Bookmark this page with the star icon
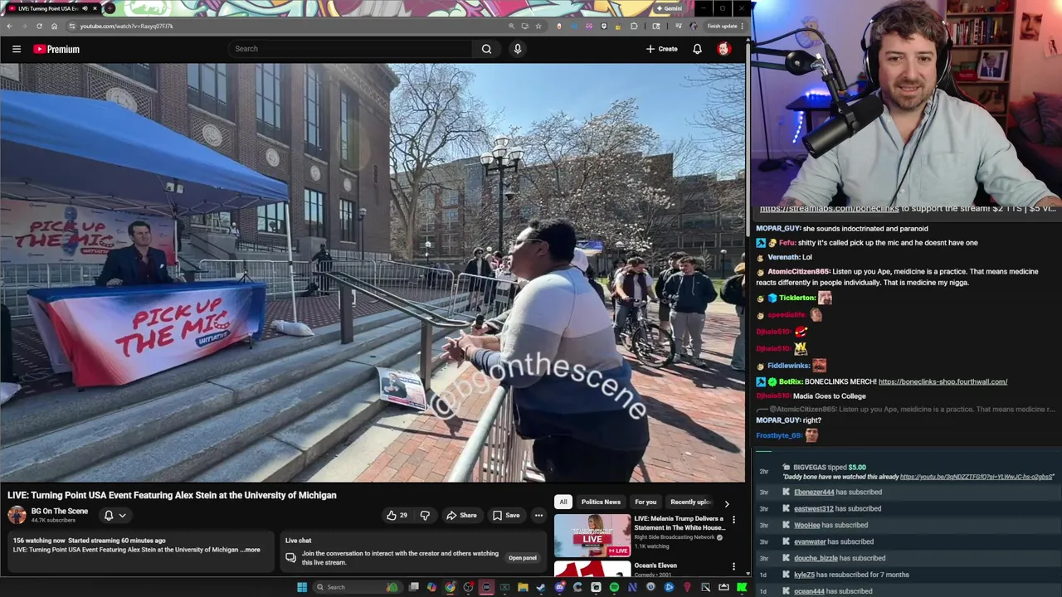 (x=538, y=26)
